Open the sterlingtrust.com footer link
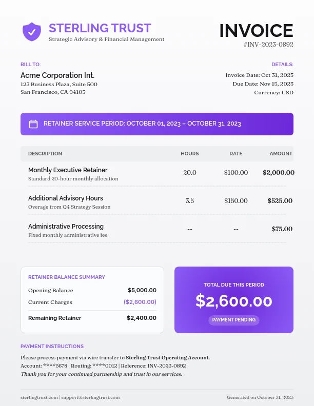The width and height of the screenshot is (314, 406). point(39,397)
